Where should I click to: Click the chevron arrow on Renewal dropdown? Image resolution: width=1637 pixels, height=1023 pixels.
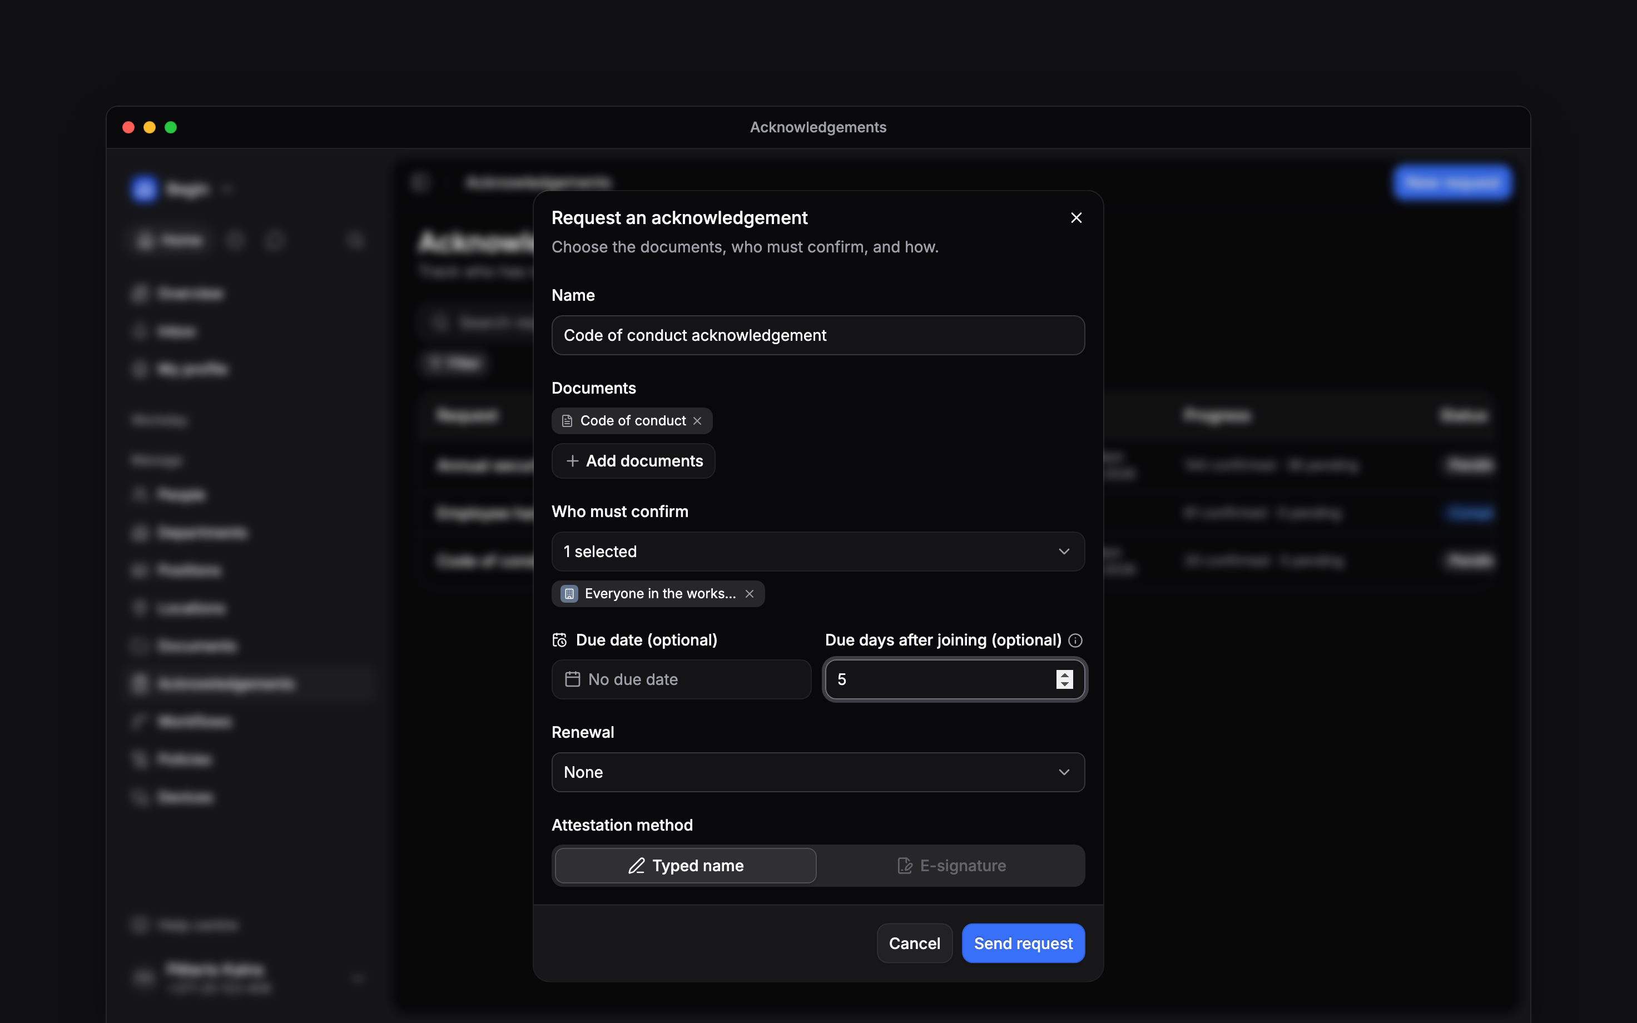(x=1063, y=772)
